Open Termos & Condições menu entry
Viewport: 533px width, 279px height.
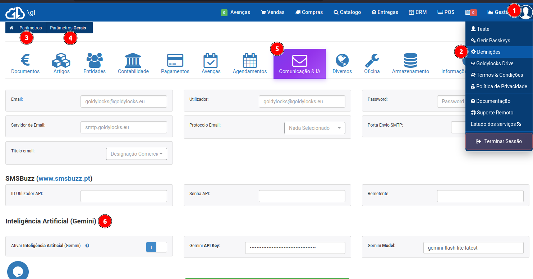click(x=499, y=75)
